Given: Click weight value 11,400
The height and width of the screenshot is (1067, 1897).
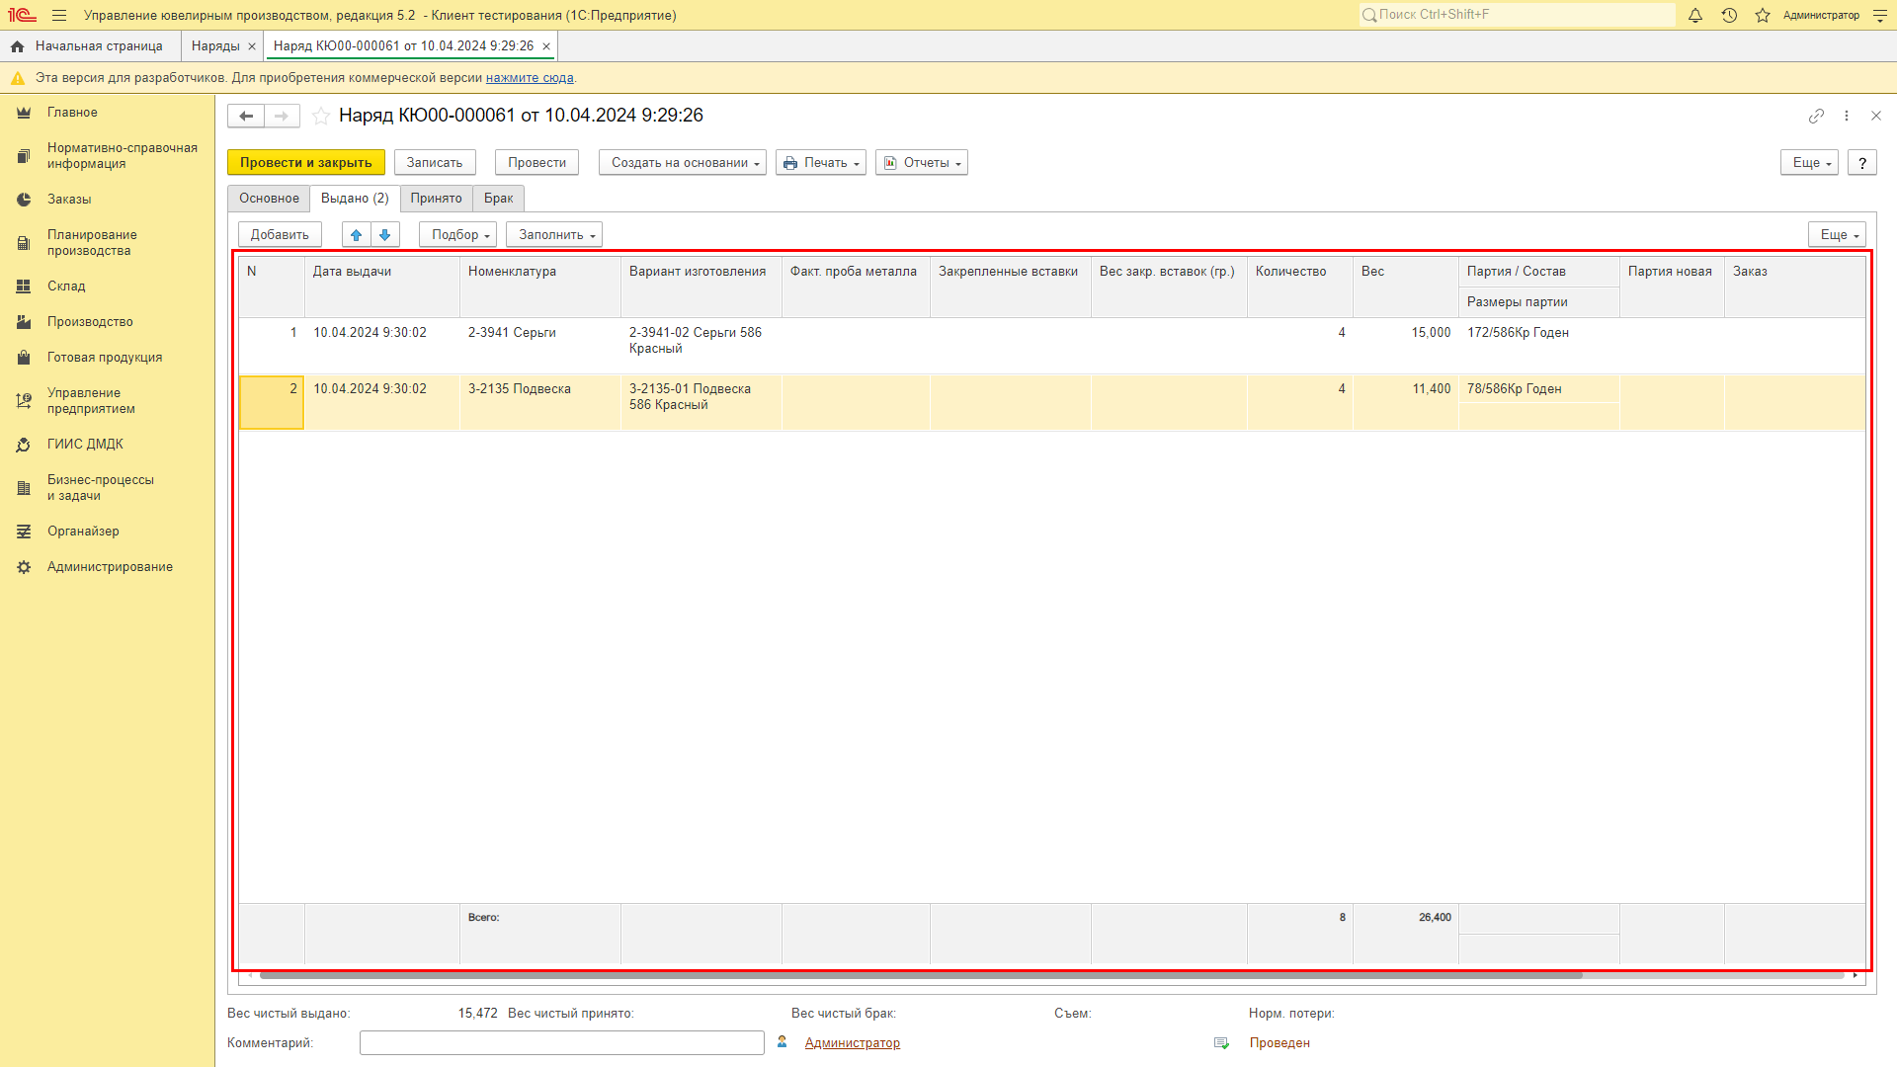Looking at the screenshot, I should (x=1406, y=402).
